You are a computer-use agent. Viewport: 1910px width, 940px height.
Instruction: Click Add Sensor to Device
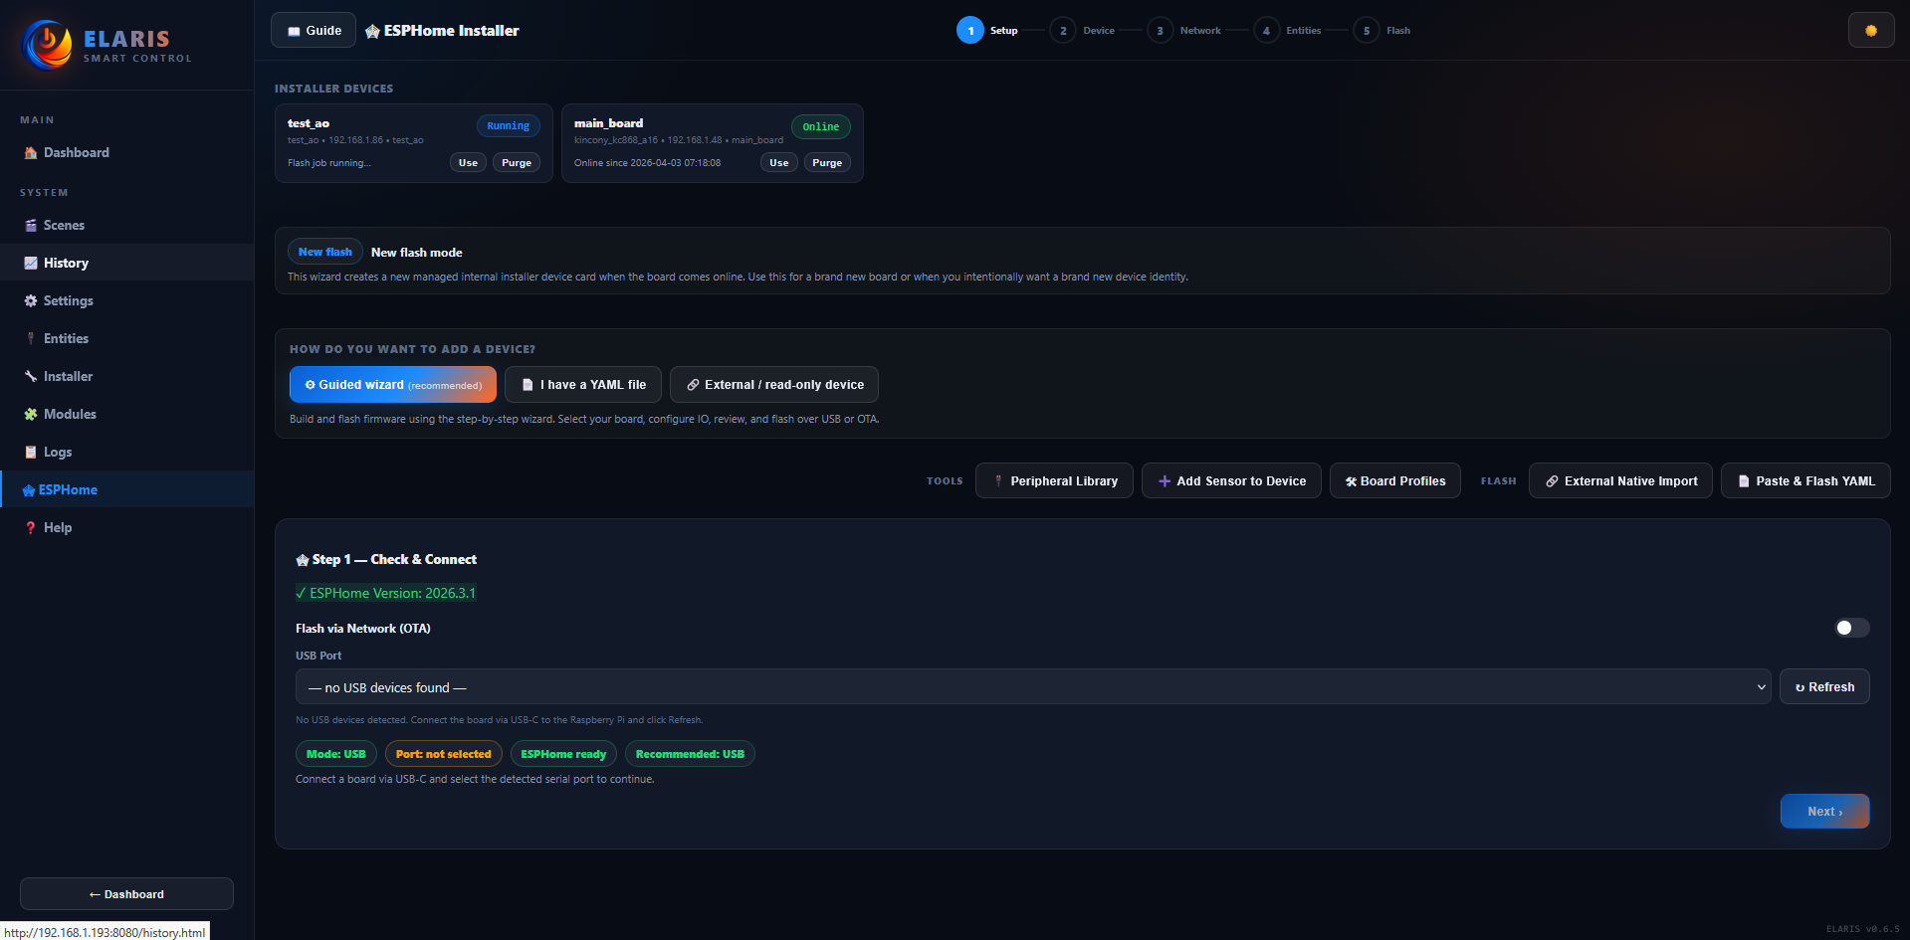pos(1231,480)
